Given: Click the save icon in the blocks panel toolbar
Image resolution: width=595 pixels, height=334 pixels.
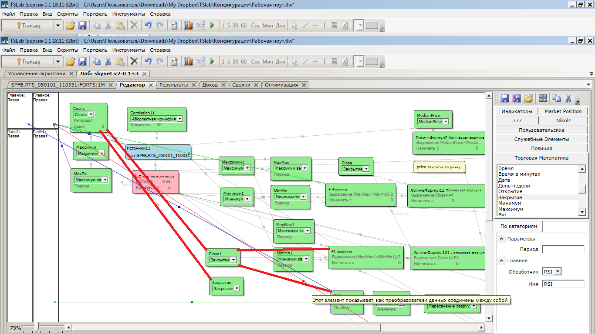Looking at the screenshot, I should (x=505, y=98).
